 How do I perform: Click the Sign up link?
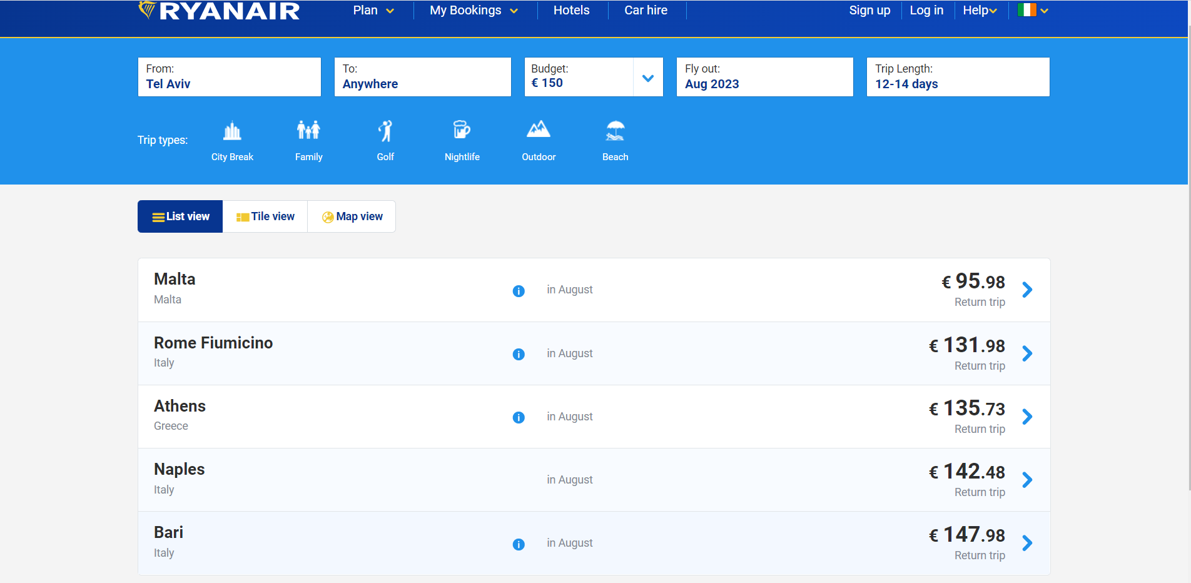coord(869,11)
